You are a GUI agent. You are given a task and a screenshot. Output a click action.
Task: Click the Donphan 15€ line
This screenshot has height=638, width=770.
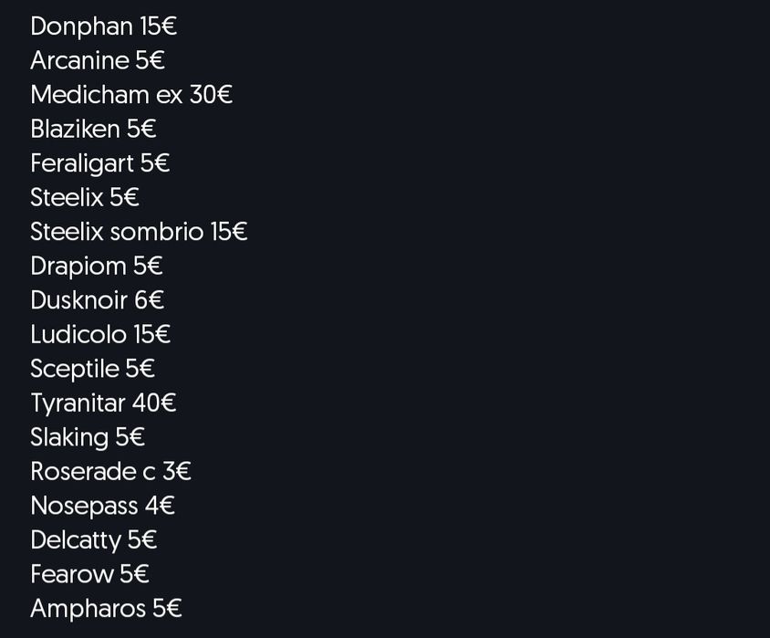coord(103,26)
